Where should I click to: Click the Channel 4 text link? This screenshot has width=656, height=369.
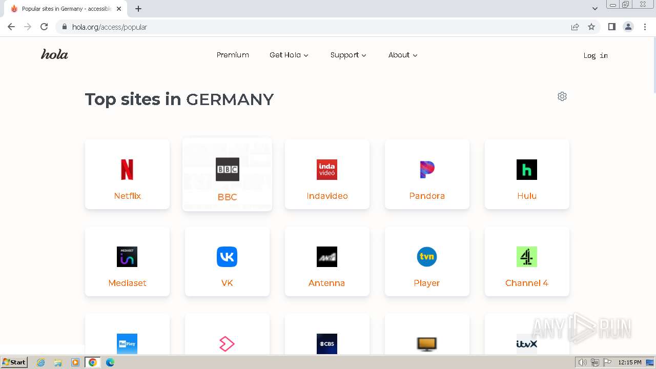(x=527, y=283)
